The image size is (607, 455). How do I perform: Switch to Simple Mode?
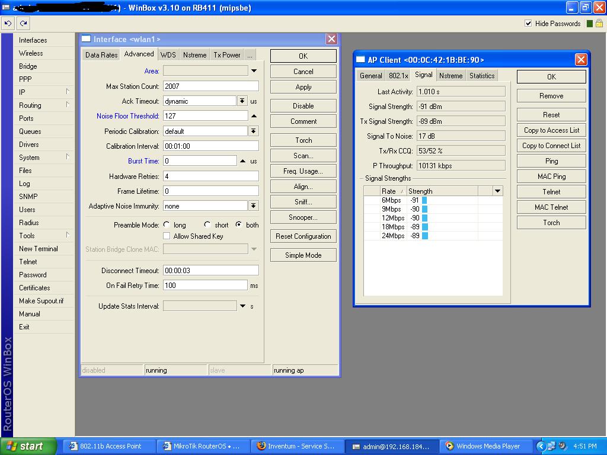pyautogui.click(x=303, y=255)
